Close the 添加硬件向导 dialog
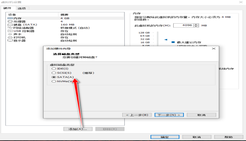 click(214, 49)
